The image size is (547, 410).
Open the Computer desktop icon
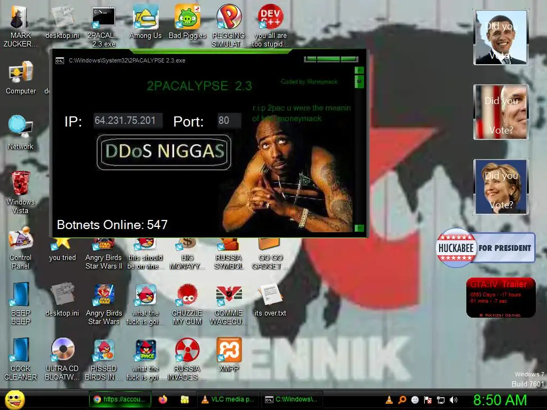click(x=21, y=78)
